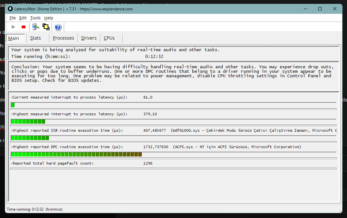Maximize the LatencyMon window
The image size is (347, 218).
click(x=320, y=9)
